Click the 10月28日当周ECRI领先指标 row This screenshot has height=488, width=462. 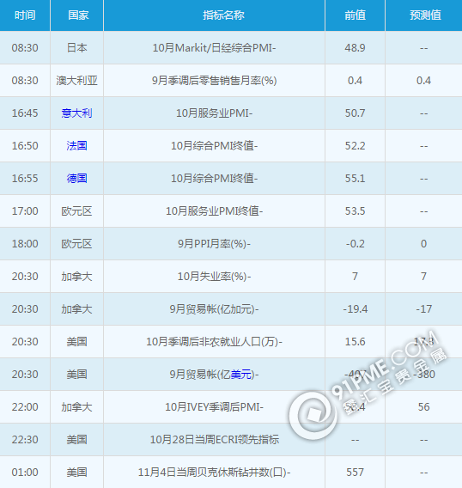click(231, 439)
